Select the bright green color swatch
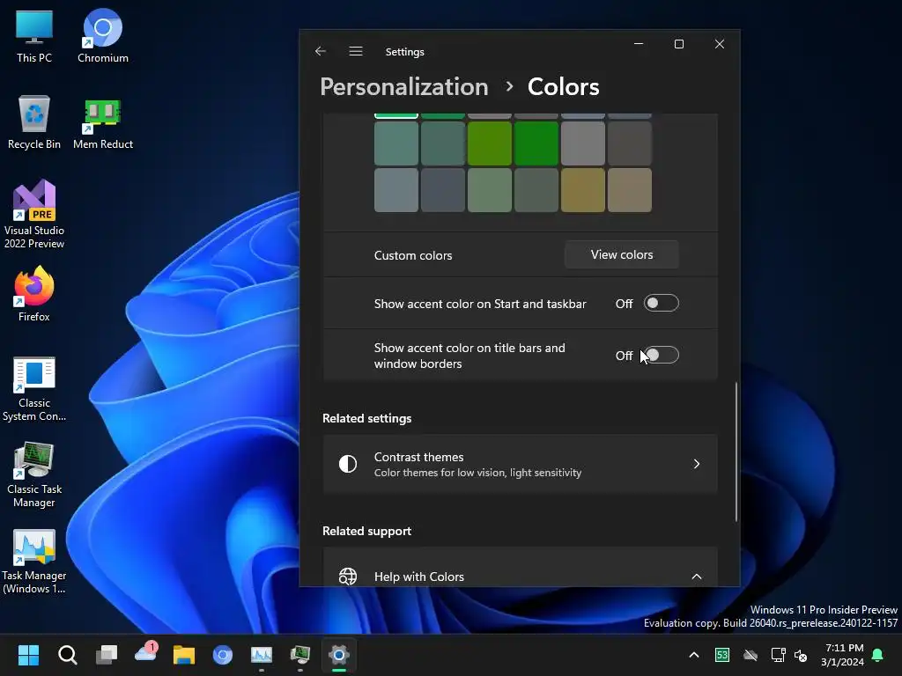 click(x=536, y=143)
